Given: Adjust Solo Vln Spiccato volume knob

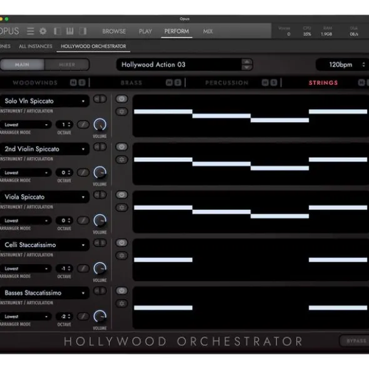Looking at the screenshot, I should 100,125.
